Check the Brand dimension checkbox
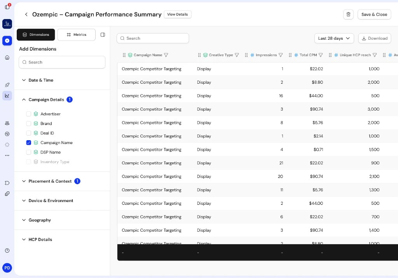Image resolution: width=398 pixels, height=278 pixels. 29,123
